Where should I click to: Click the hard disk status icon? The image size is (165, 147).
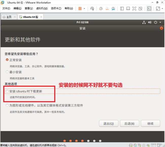point(131,145)
